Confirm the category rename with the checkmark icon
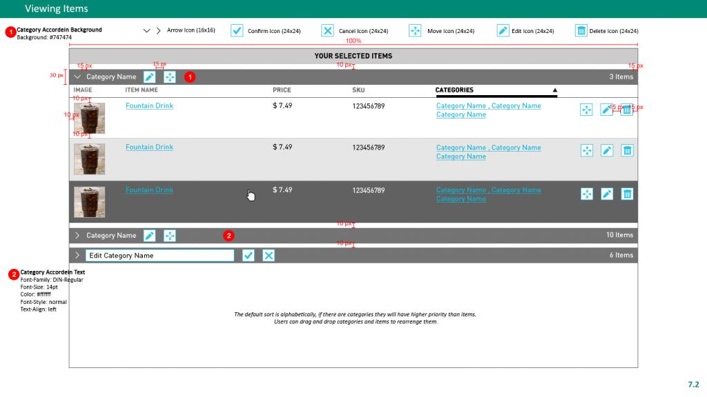707x397 pixels. pyautogui.click(x=249, y=256)
